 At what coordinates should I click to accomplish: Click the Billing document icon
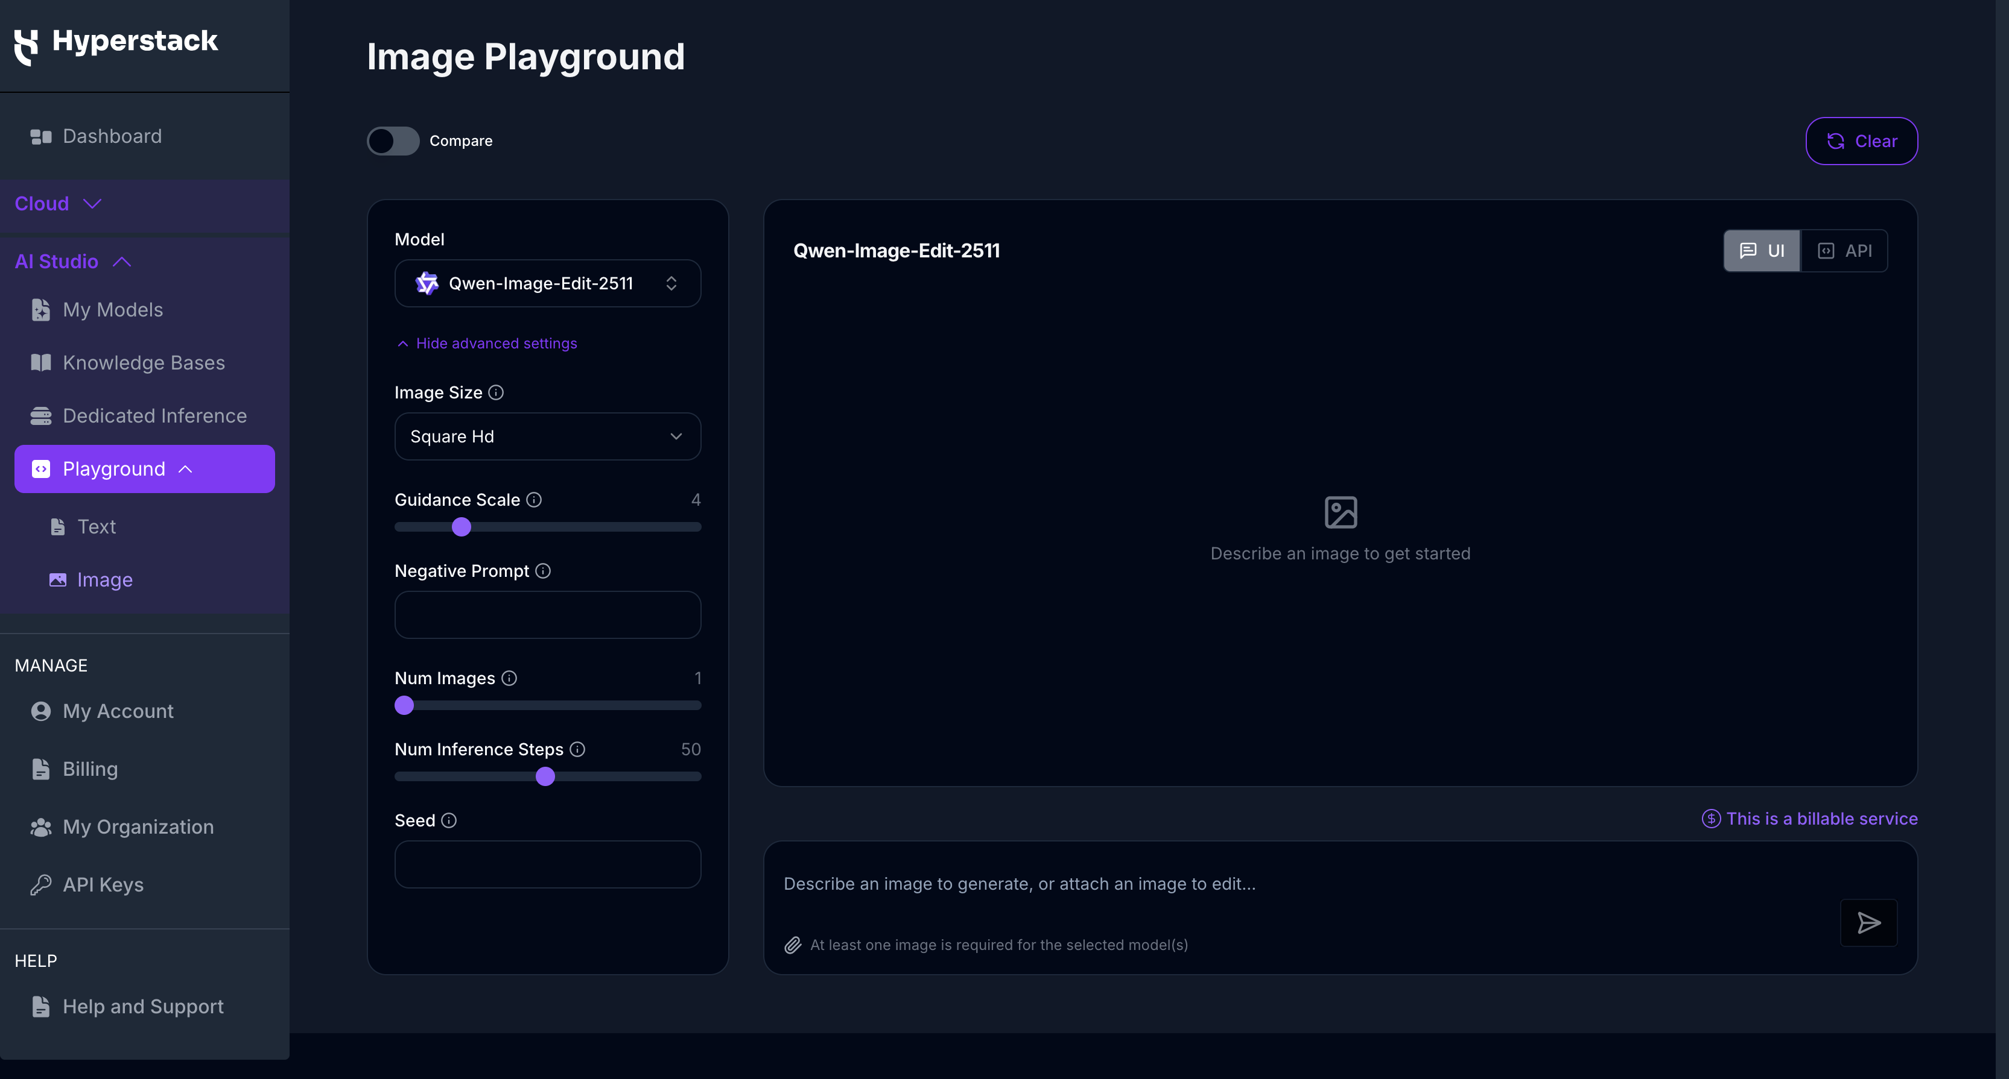pyautogui.click(x=40, y=769)
